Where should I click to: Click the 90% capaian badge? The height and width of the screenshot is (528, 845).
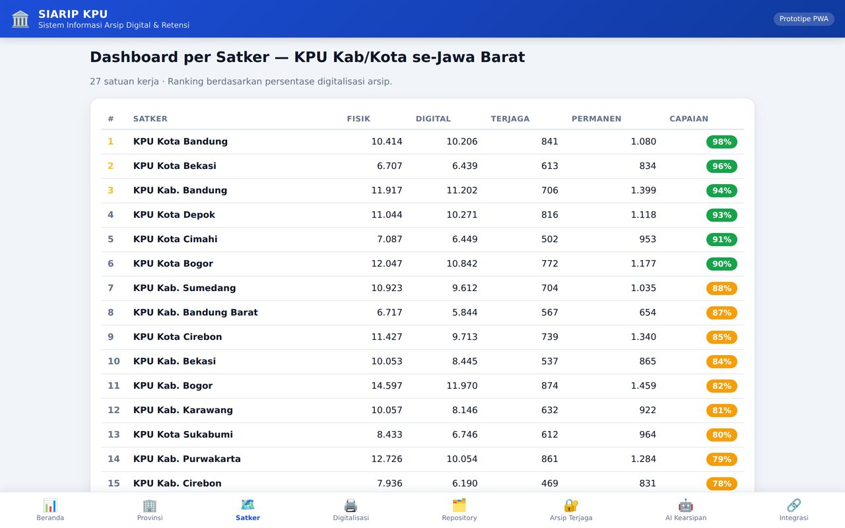722,264
